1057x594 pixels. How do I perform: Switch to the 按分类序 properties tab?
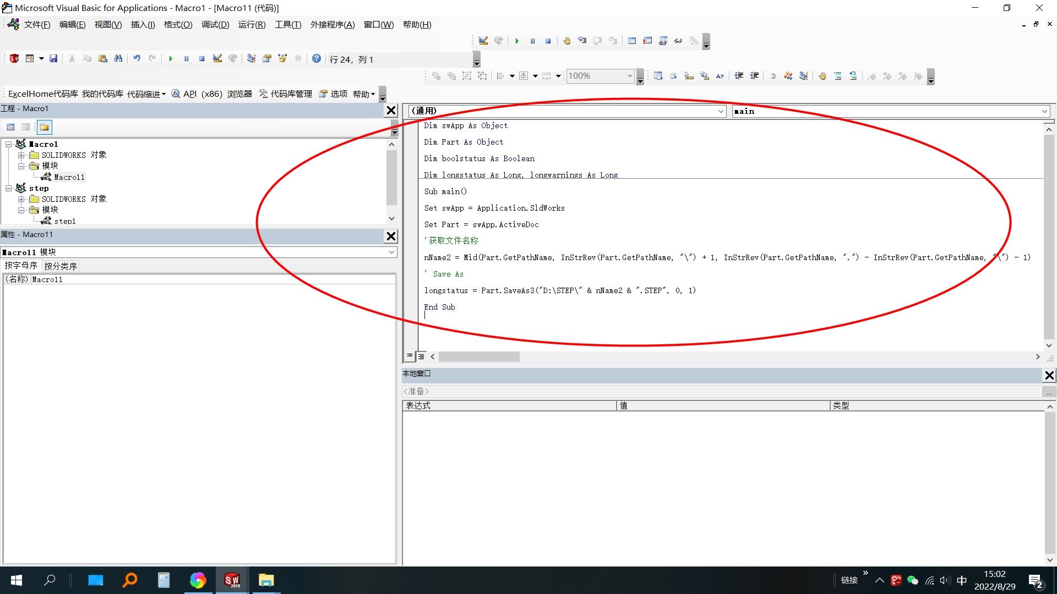(61, 266)
